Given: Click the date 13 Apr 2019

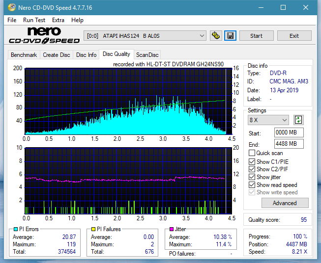Looking at the screenshot, I should [x=284, y=90].
